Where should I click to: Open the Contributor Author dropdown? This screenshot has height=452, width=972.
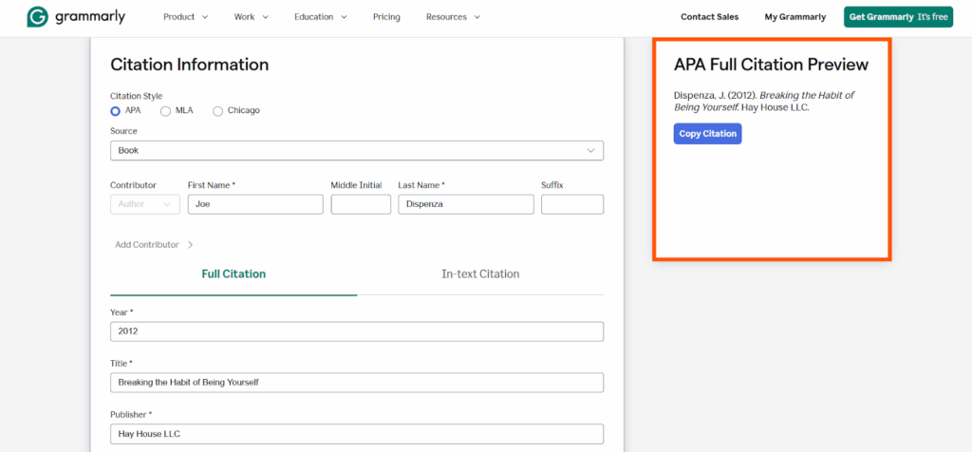click(145, 204)
